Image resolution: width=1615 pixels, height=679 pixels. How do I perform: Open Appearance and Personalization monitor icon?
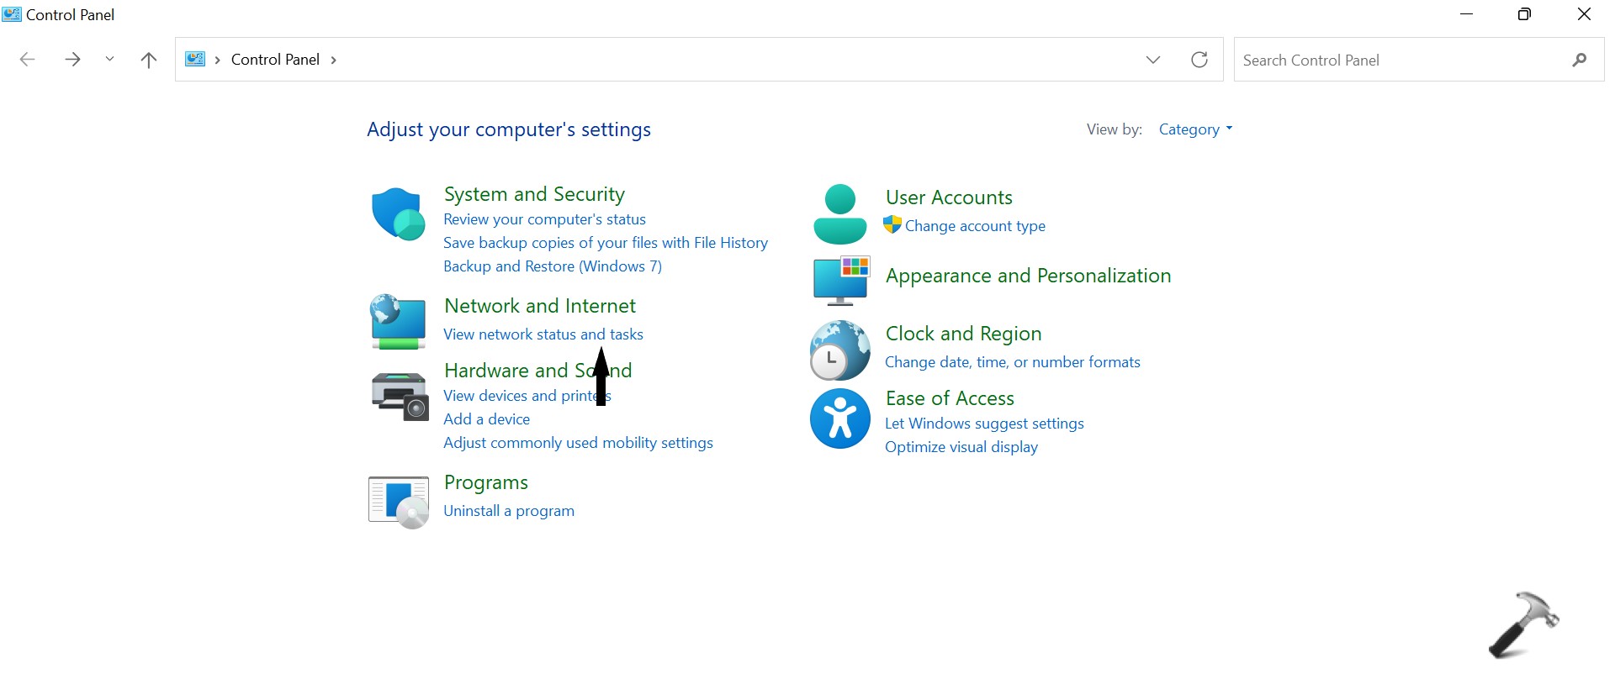[841, 280]
